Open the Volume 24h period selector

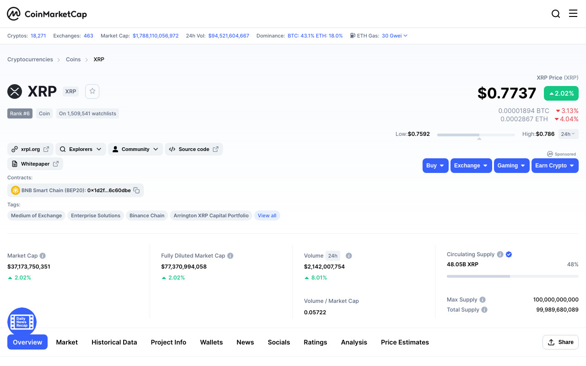333,256
